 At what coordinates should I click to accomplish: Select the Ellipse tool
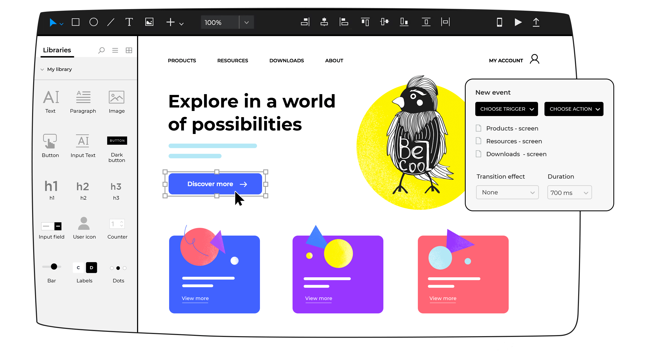[x=93, y=22]
